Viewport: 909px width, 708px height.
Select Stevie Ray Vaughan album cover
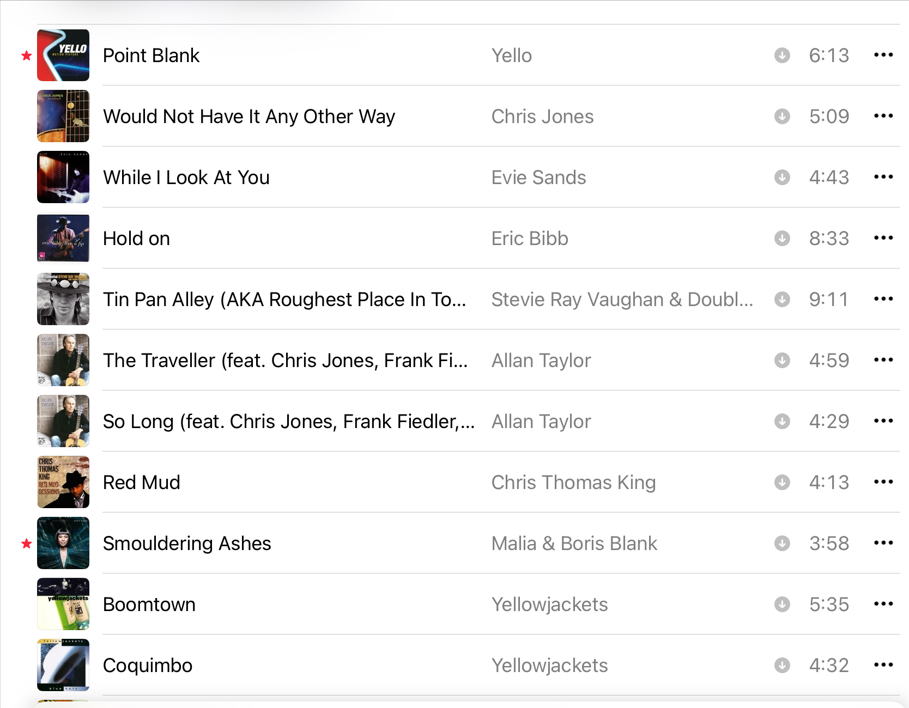63,299
